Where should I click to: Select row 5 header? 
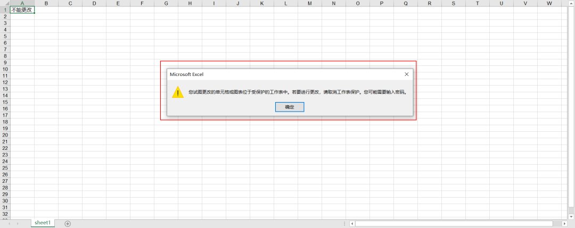[x=5, y=36]
